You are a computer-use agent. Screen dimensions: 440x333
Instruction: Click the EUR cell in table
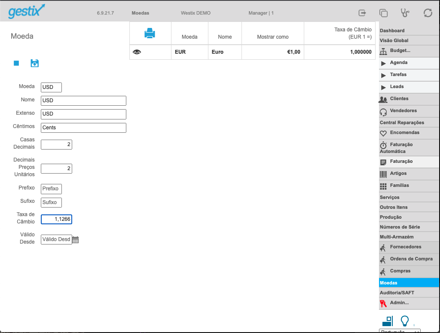pos(189,52)
